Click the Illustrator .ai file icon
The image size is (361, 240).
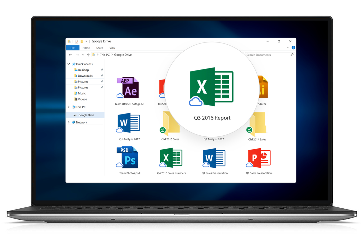pos(263,87)
